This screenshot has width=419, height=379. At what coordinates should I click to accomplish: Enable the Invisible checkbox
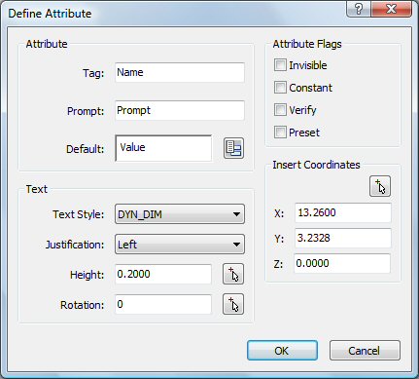(280, 65)
